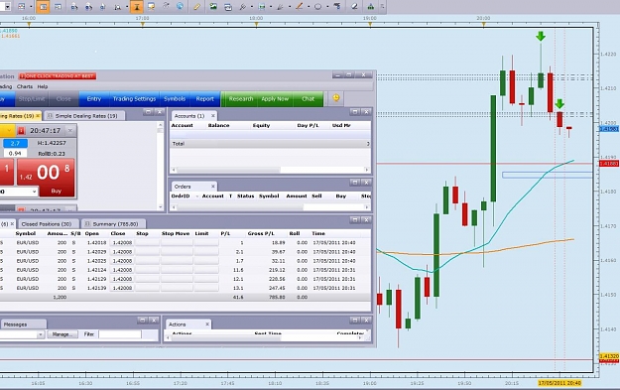The width and height of the screenshot is (620, 390).
Task: Select the Orders tab
Action: [193, 187]
